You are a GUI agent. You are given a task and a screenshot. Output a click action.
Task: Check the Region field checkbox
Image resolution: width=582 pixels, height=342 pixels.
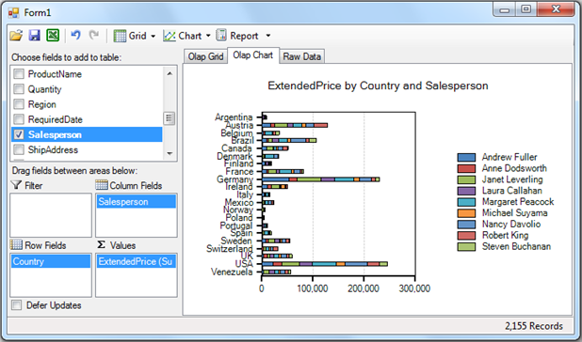coord(19,104)
